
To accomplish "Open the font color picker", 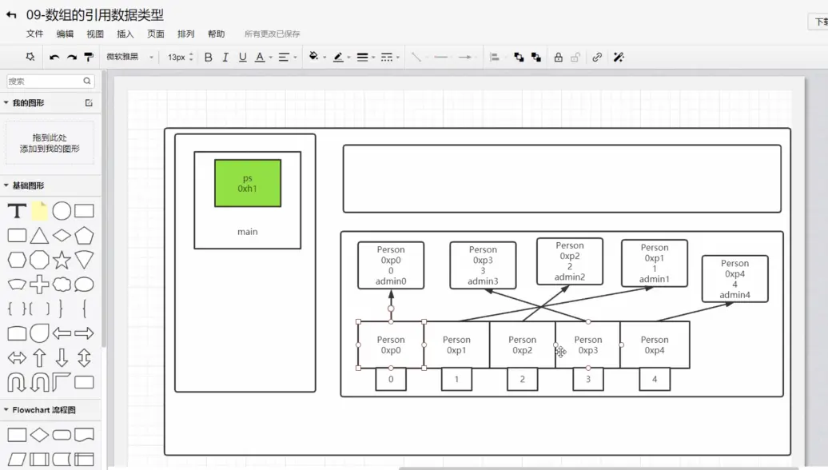I will pyautogui.click(x=262, y=57).
